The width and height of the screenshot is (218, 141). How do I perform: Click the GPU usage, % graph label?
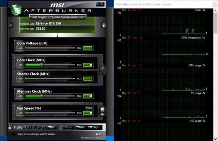197,65
